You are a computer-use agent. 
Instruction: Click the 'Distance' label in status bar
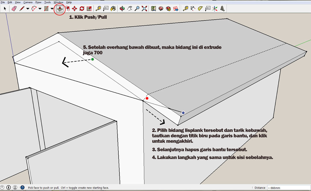click(x=260, y=188)
